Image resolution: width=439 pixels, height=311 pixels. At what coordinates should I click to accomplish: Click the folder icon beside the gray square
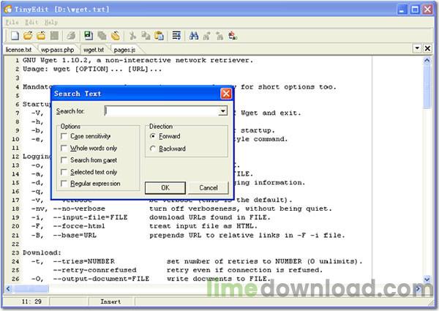click(41, 36)
